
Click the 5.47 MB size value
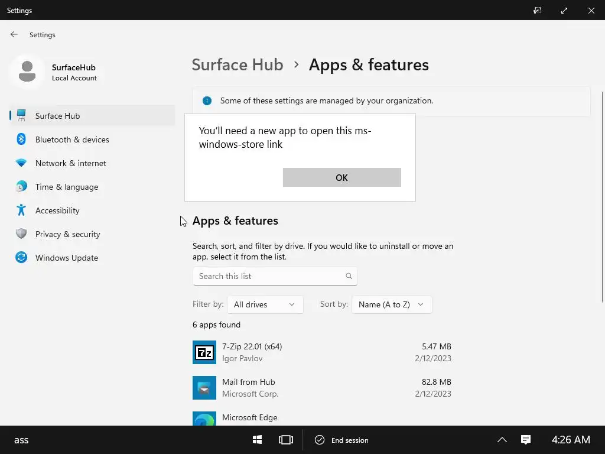[x=437, y=346]
